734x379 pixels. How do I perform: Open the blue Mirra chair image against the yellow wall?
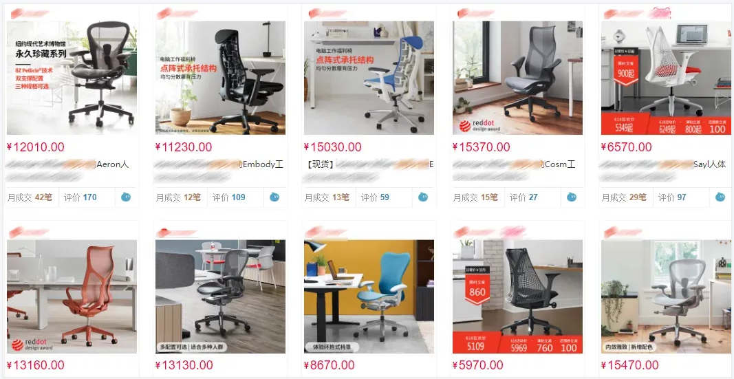[x=369, y=296]
